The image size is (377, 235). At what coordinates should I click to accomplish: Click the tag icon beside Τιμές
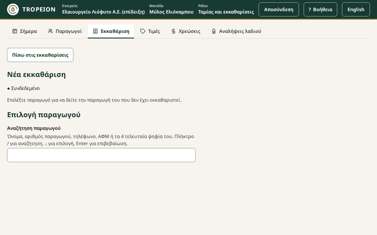point(143,31)
